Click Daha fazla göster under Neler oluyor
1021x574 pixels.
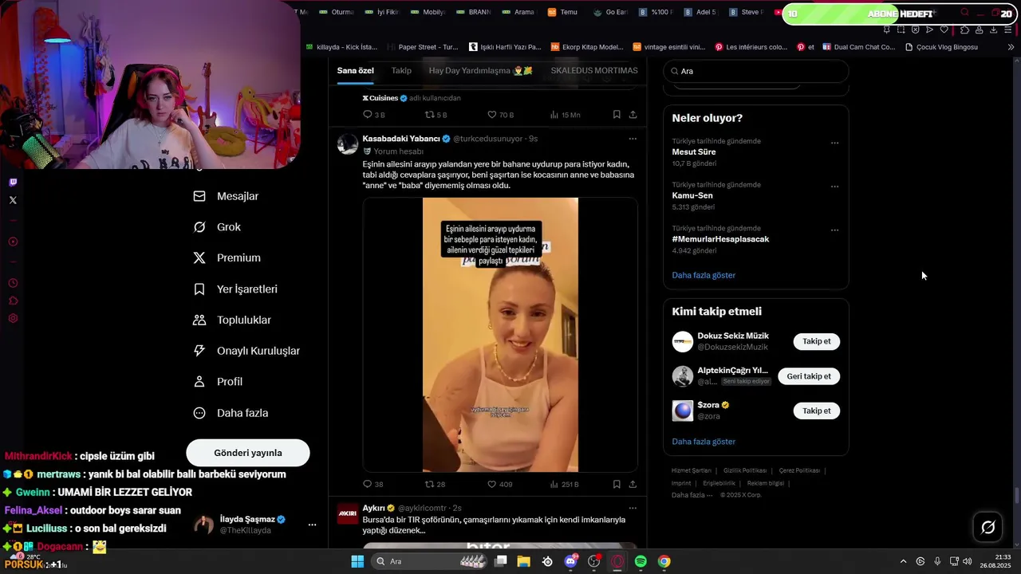[704, 275]
